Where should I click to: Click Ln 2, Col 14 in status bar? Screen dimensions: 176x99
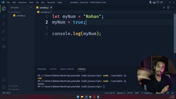(109, 93)
